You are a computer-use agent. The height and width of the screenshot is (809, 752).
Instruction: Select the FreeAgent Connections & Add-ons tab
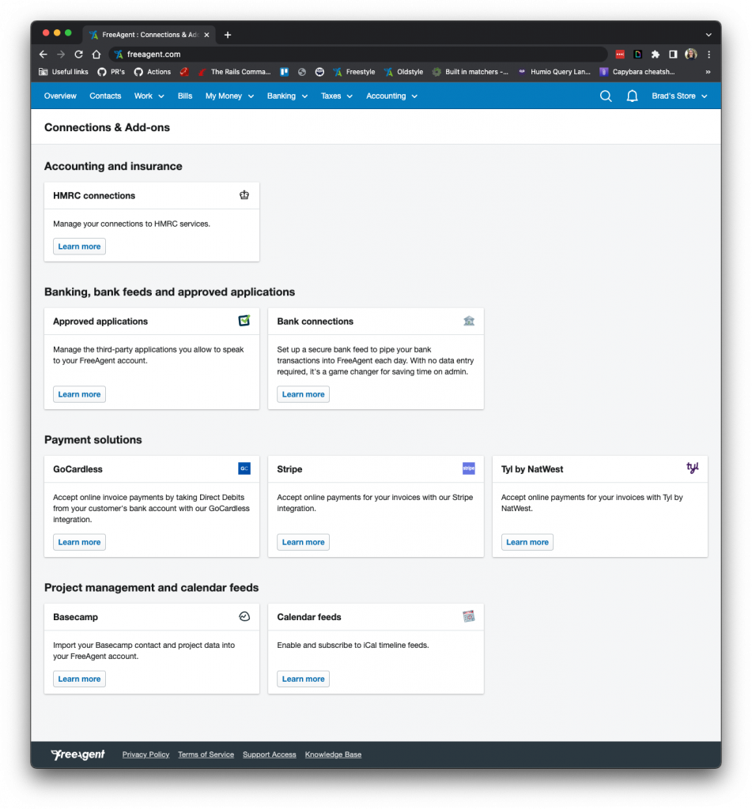(x=149, y=35)
